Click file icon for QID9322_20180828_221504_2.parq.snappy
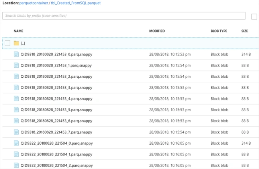The width and height of the screenshot is (259, 169). (x=16, y=165)
